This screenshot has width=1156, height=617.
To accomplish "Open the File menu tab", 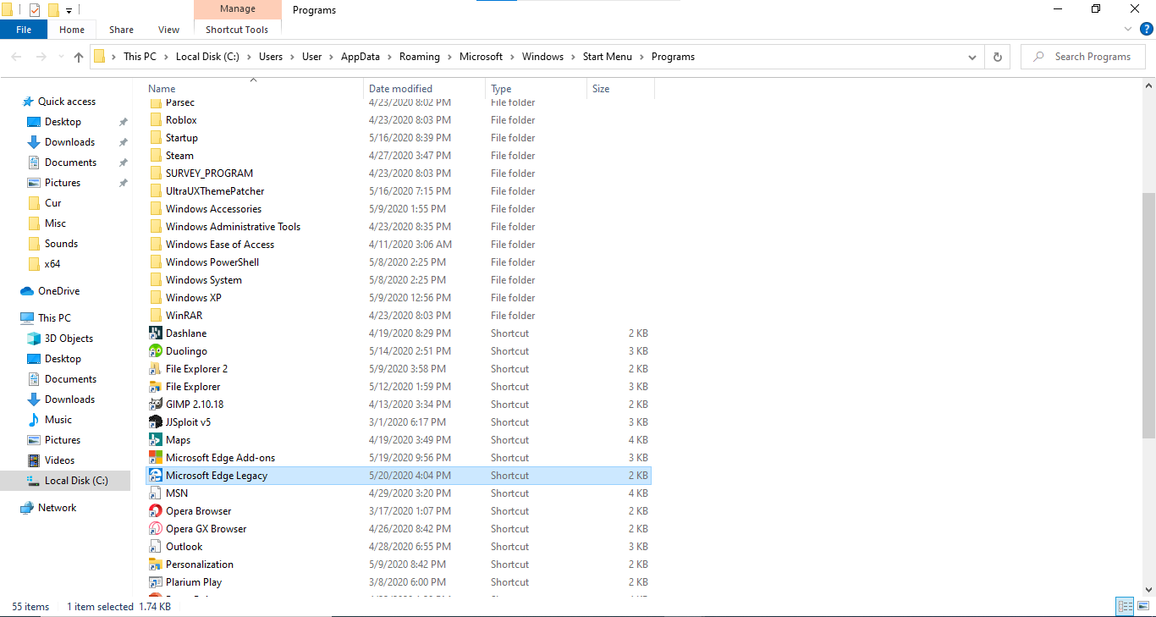I will coord(24,30).
